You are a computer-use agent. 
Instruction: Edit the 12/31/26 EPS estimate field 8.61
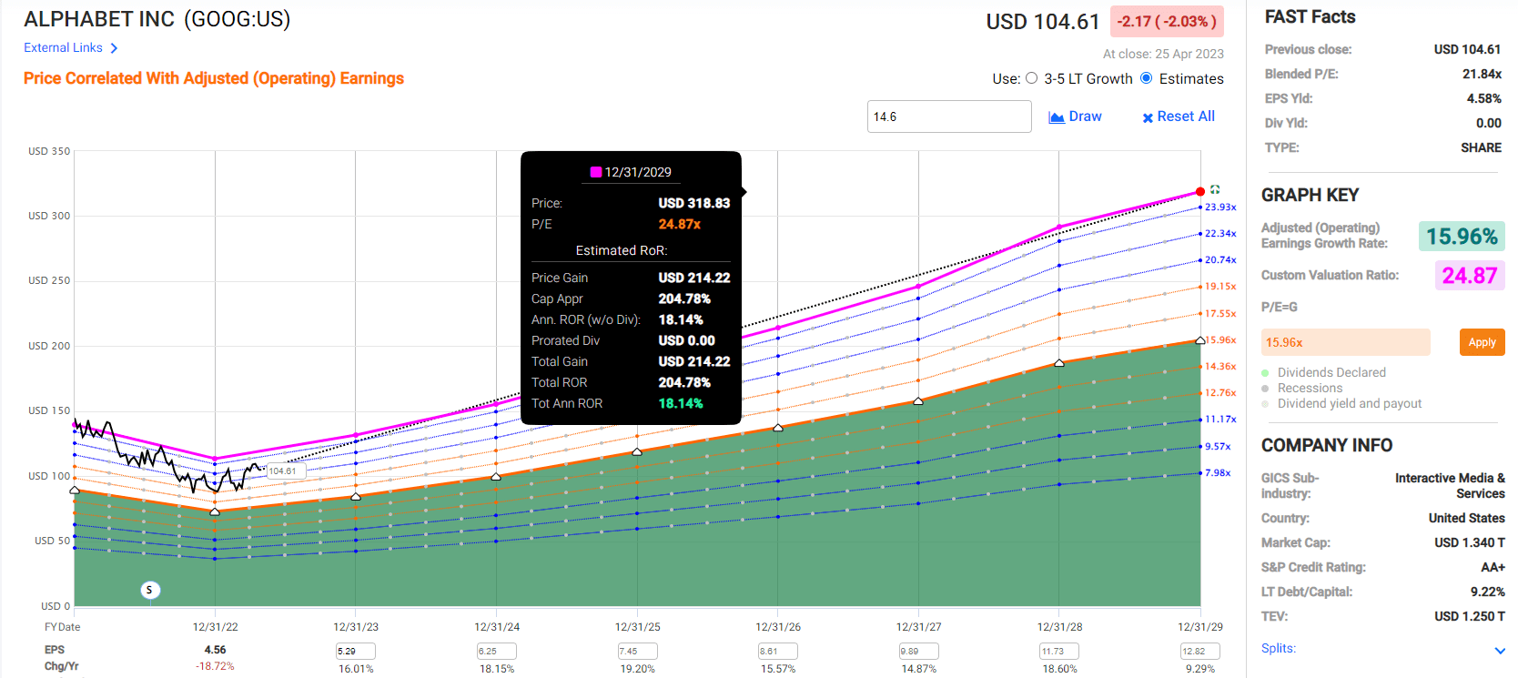click(x=778, y=651)
